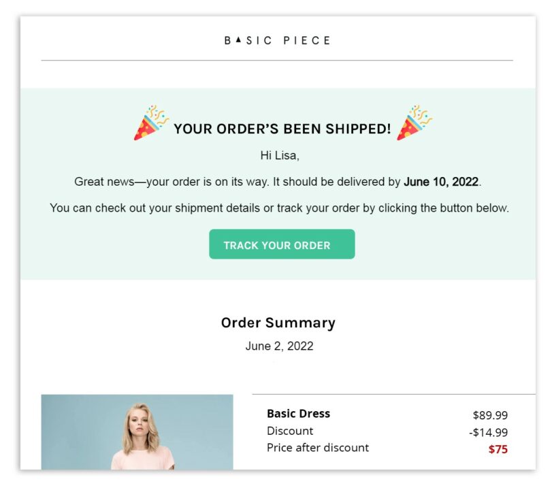The height and width of the screenshot is (490, 552).
Task: Click the June 10, 2022 delivery date
Action: coord(441,182)
